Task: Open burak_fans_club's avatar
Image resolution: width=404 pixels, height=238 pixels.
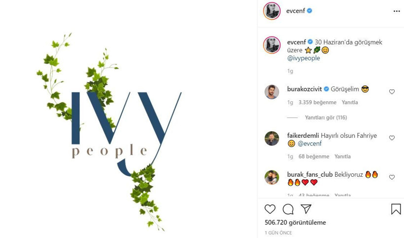Action: point(272,177)
